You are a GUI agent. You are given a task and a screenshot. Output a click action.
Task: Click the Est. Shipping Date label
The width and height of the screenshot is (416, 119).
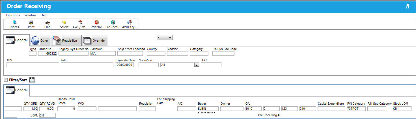166,101
